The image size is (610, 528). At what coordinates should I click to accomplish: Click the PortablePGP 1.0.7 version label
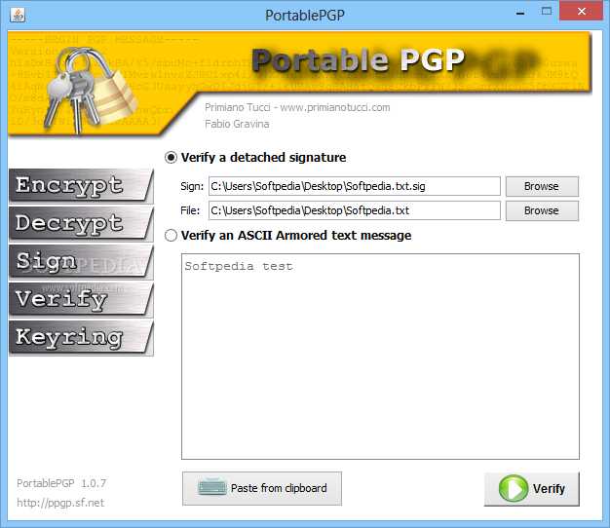pyautogui.click(x=61, y=483)
